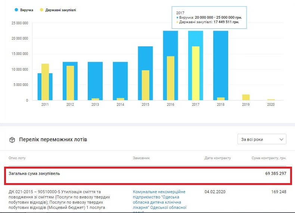Click the 2017 yellow procurement bar

[196, 75]
